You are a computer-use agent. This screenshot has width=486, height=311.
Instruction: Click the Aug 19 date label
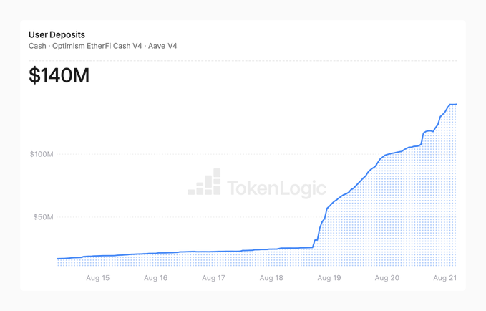click(x=329, y=278)
